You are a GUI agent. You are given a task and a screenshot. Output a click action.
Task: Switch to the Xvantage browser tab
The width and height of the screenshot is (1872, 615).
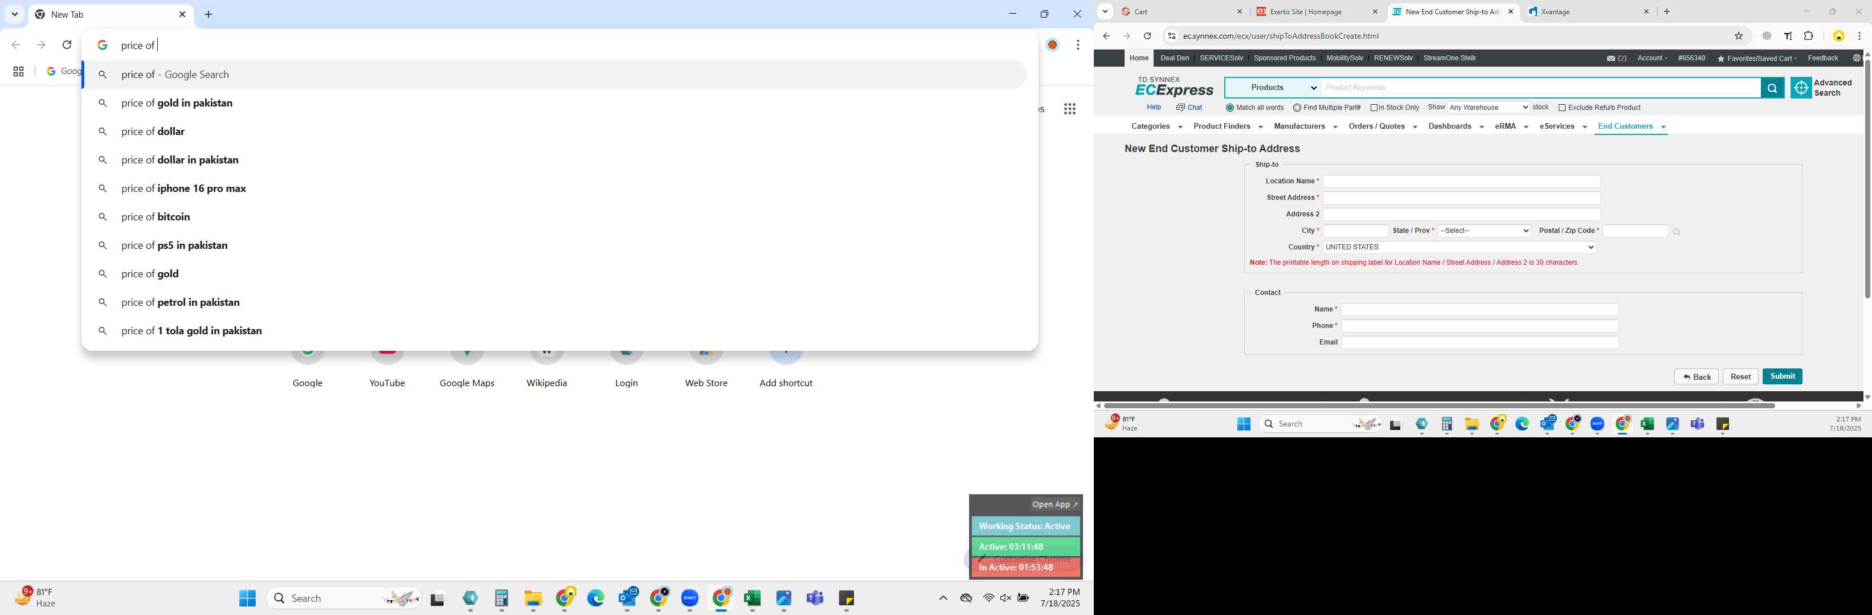click(x=1587, y=11)
